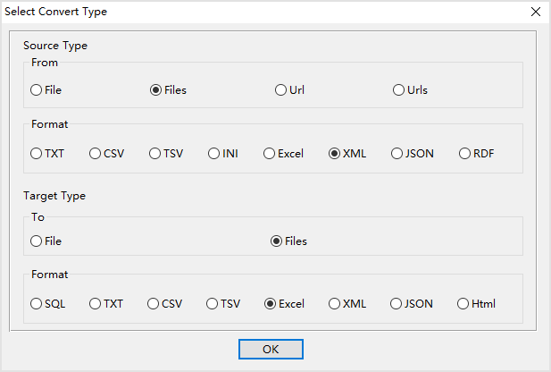Select the Urls source radio button
Image resolution: width=551 pixels, height=372 pixels.
click(399, 89)
